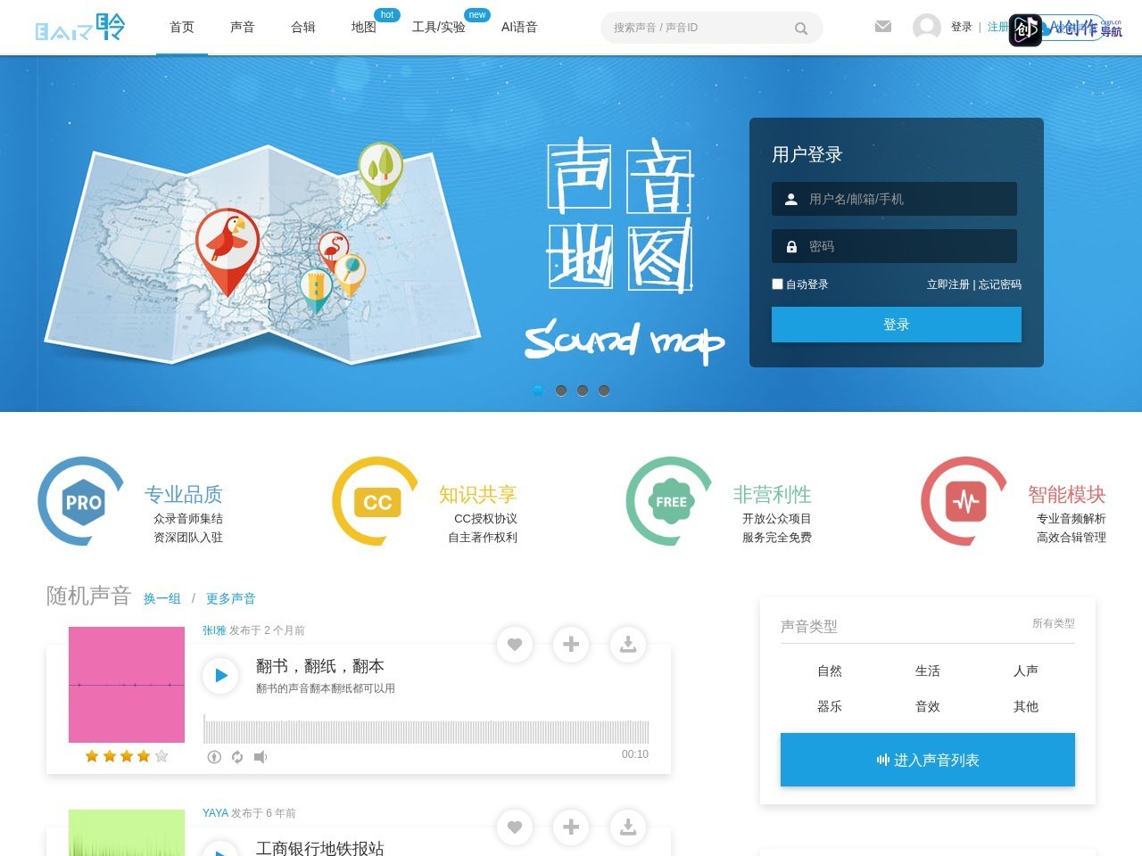1142x856 pixels.
Task: Like the 工商银行地铁报站 sound
Action: (x=515, y=827)
